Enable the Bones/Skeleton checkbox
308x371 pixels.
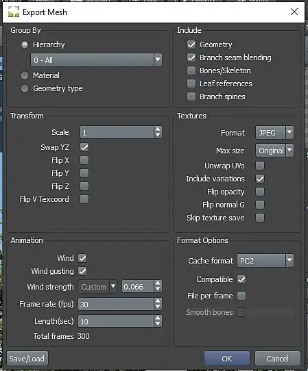[191, 71]
